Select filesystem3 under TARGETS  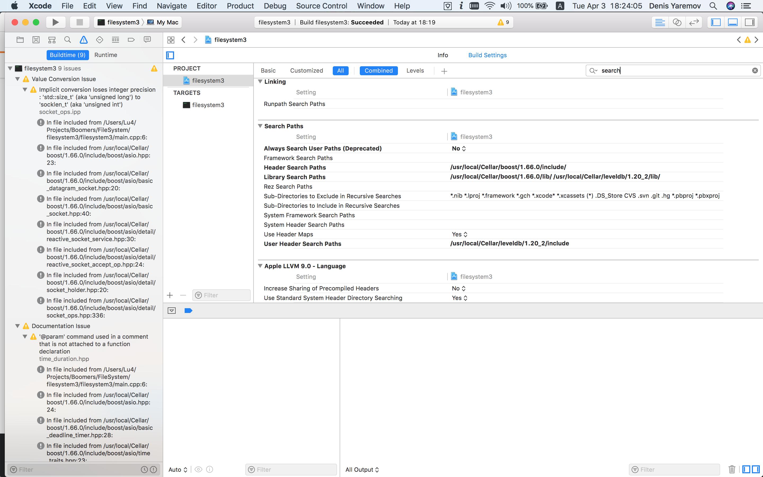coord(208,105)
